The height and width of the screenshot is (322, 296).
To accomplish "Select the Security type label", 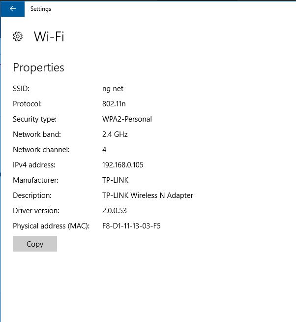I will coord(35,119).
